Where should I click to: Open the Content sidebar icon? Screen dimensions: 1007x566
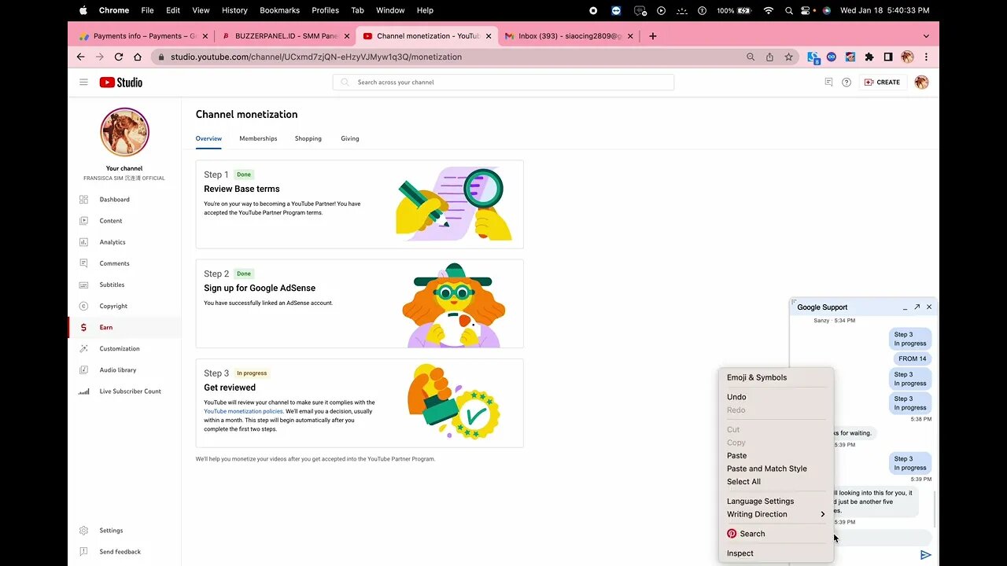83,221
